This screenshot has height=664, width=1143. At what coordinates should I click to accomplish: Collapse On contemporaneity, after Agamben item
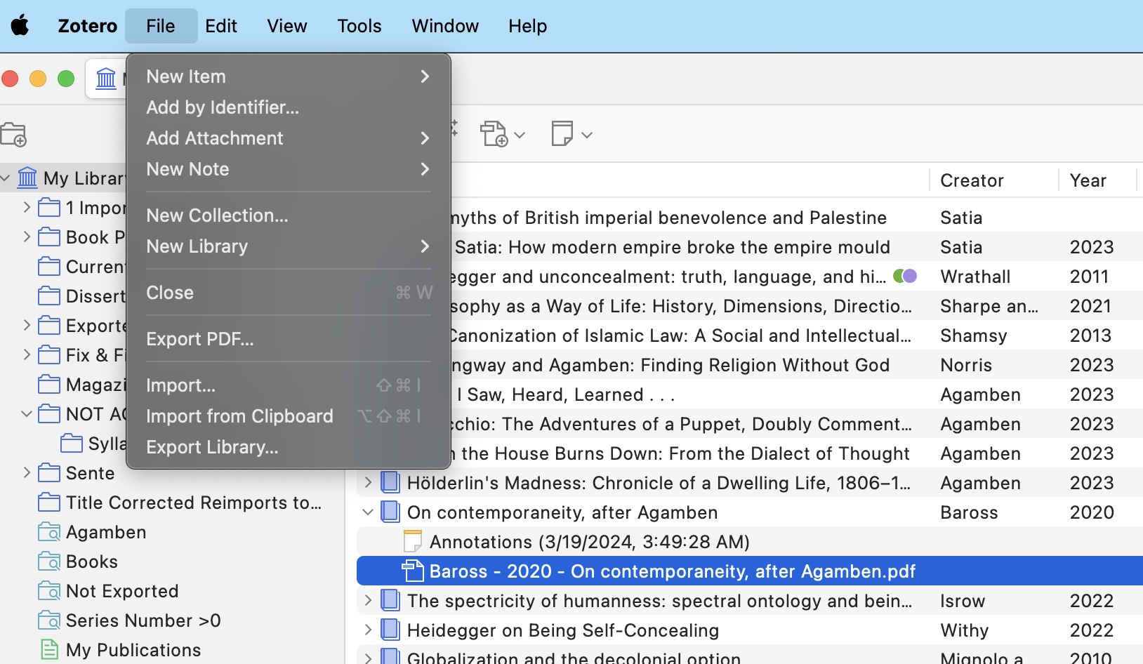[x=367, y=512]
